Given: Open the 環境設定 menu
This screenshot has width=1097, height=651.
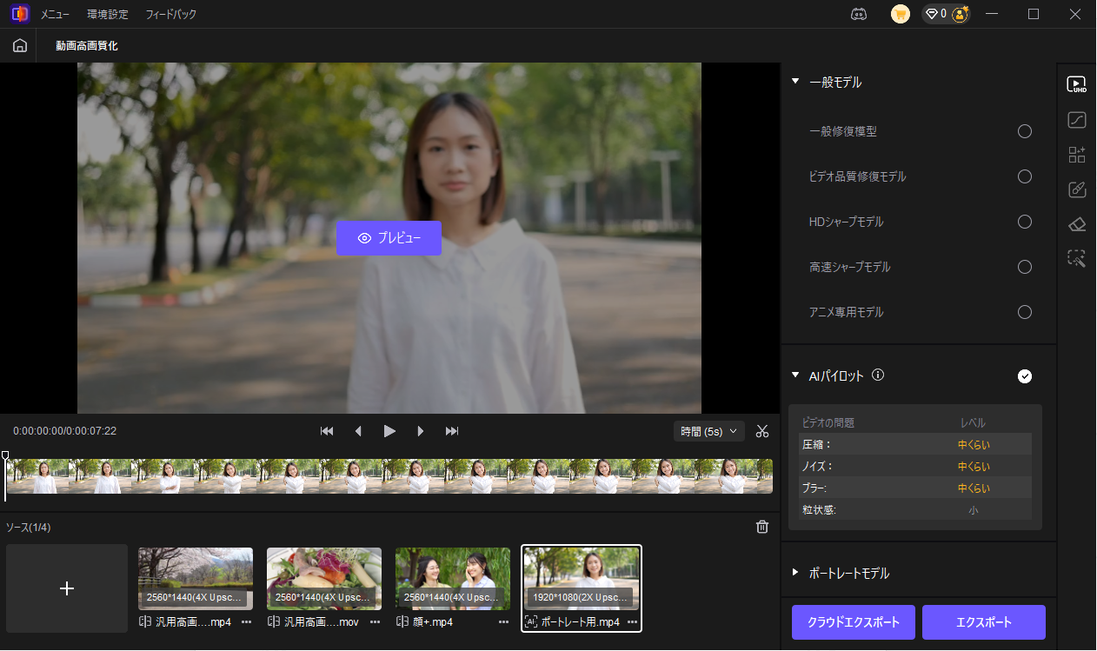Looking at the screenshot, I should point(108,15).
